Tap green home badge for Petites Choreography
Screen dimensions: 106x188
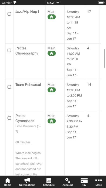point(52,53)
